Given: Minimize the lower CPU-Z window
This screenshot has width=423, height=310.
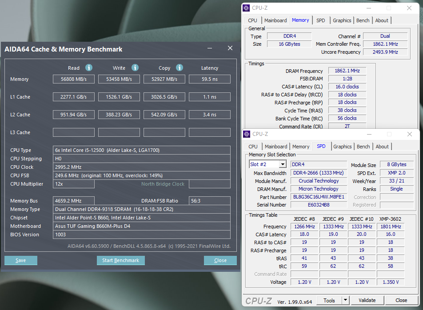Looking at the screenshot, I should 369,134.
